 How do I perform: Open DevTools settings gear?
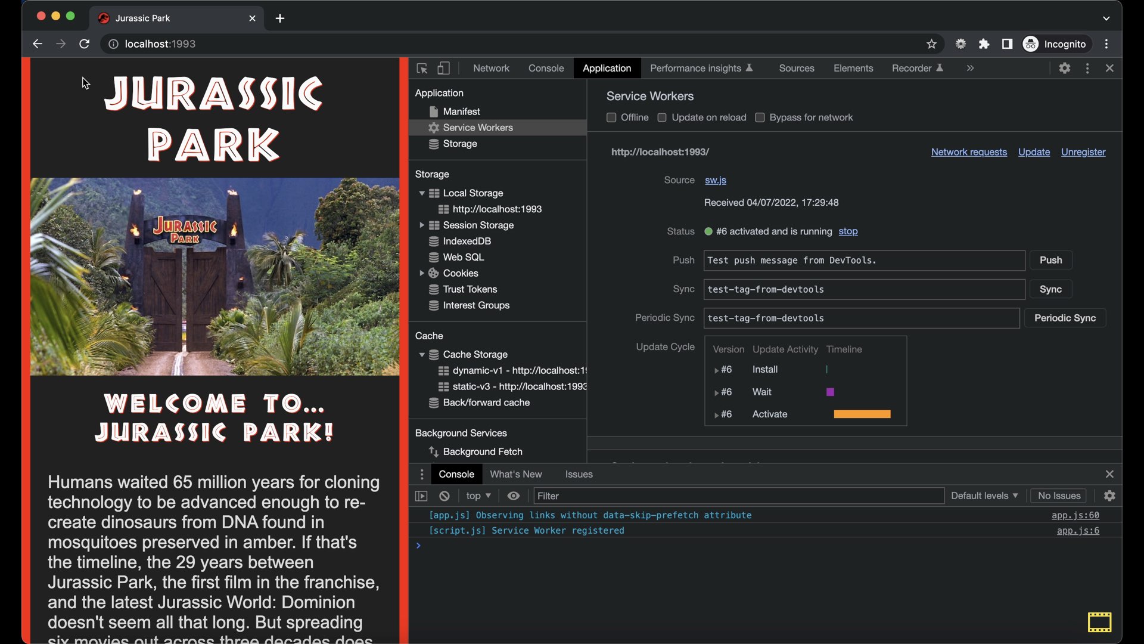pyautogui.click(x=1065, y=69)
